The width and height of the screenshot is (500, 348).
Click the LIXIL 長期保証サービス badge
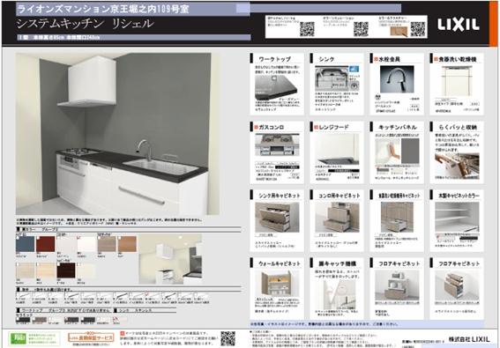[91, 337]
